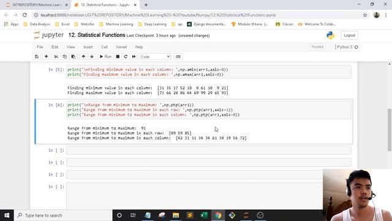This screenshot has height=221, width=392.
Task: Open the File menu
Action: [x=40, y=47]
